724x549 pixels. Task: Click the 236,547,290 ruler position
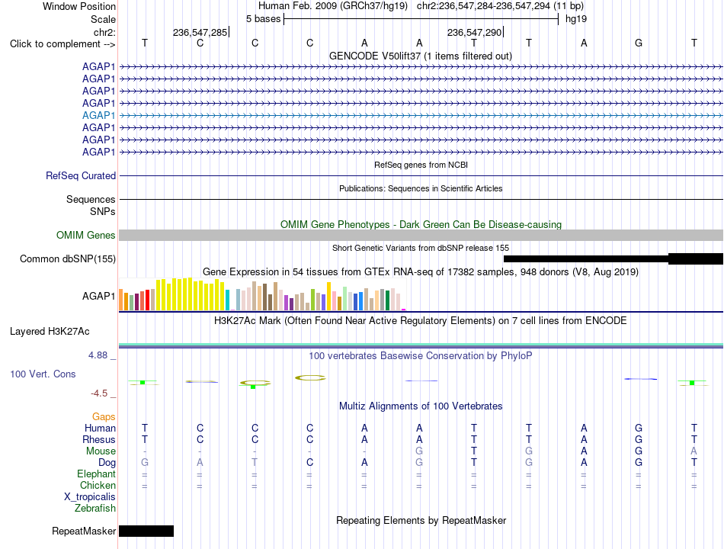coord(475,32)
